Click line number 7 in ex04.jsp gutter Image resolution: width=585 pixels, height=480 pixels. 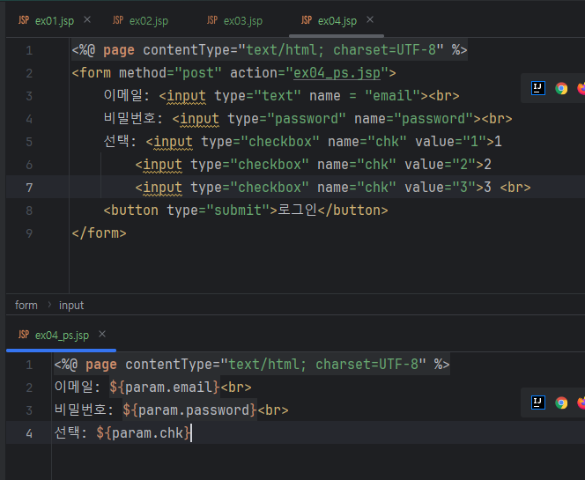click(x=29, y=188)
